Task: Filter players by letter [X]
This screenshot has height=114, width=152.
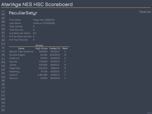Action: [x=3, y=103]
